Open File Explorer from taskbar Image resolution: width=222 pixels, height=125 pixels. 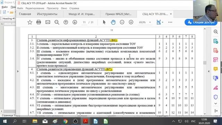coord(35,121)
